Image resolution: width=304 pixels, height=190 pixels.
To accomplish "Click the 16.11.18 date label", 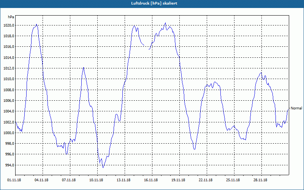I will coord(151,180).
